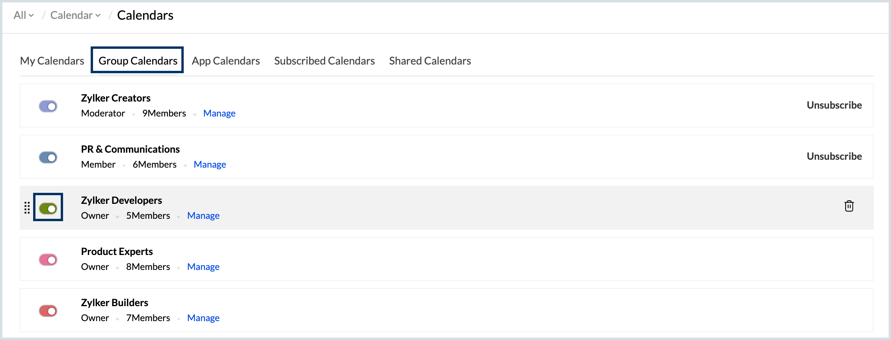891x340 pixels.
Task: Toggle off the Zylker Creators calendar
Action: [x=48, y=106]
